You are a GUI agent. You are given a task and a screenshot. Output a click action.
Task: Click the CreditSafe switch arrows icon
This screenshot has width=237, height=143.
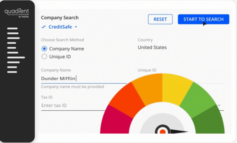pos(44,27)
